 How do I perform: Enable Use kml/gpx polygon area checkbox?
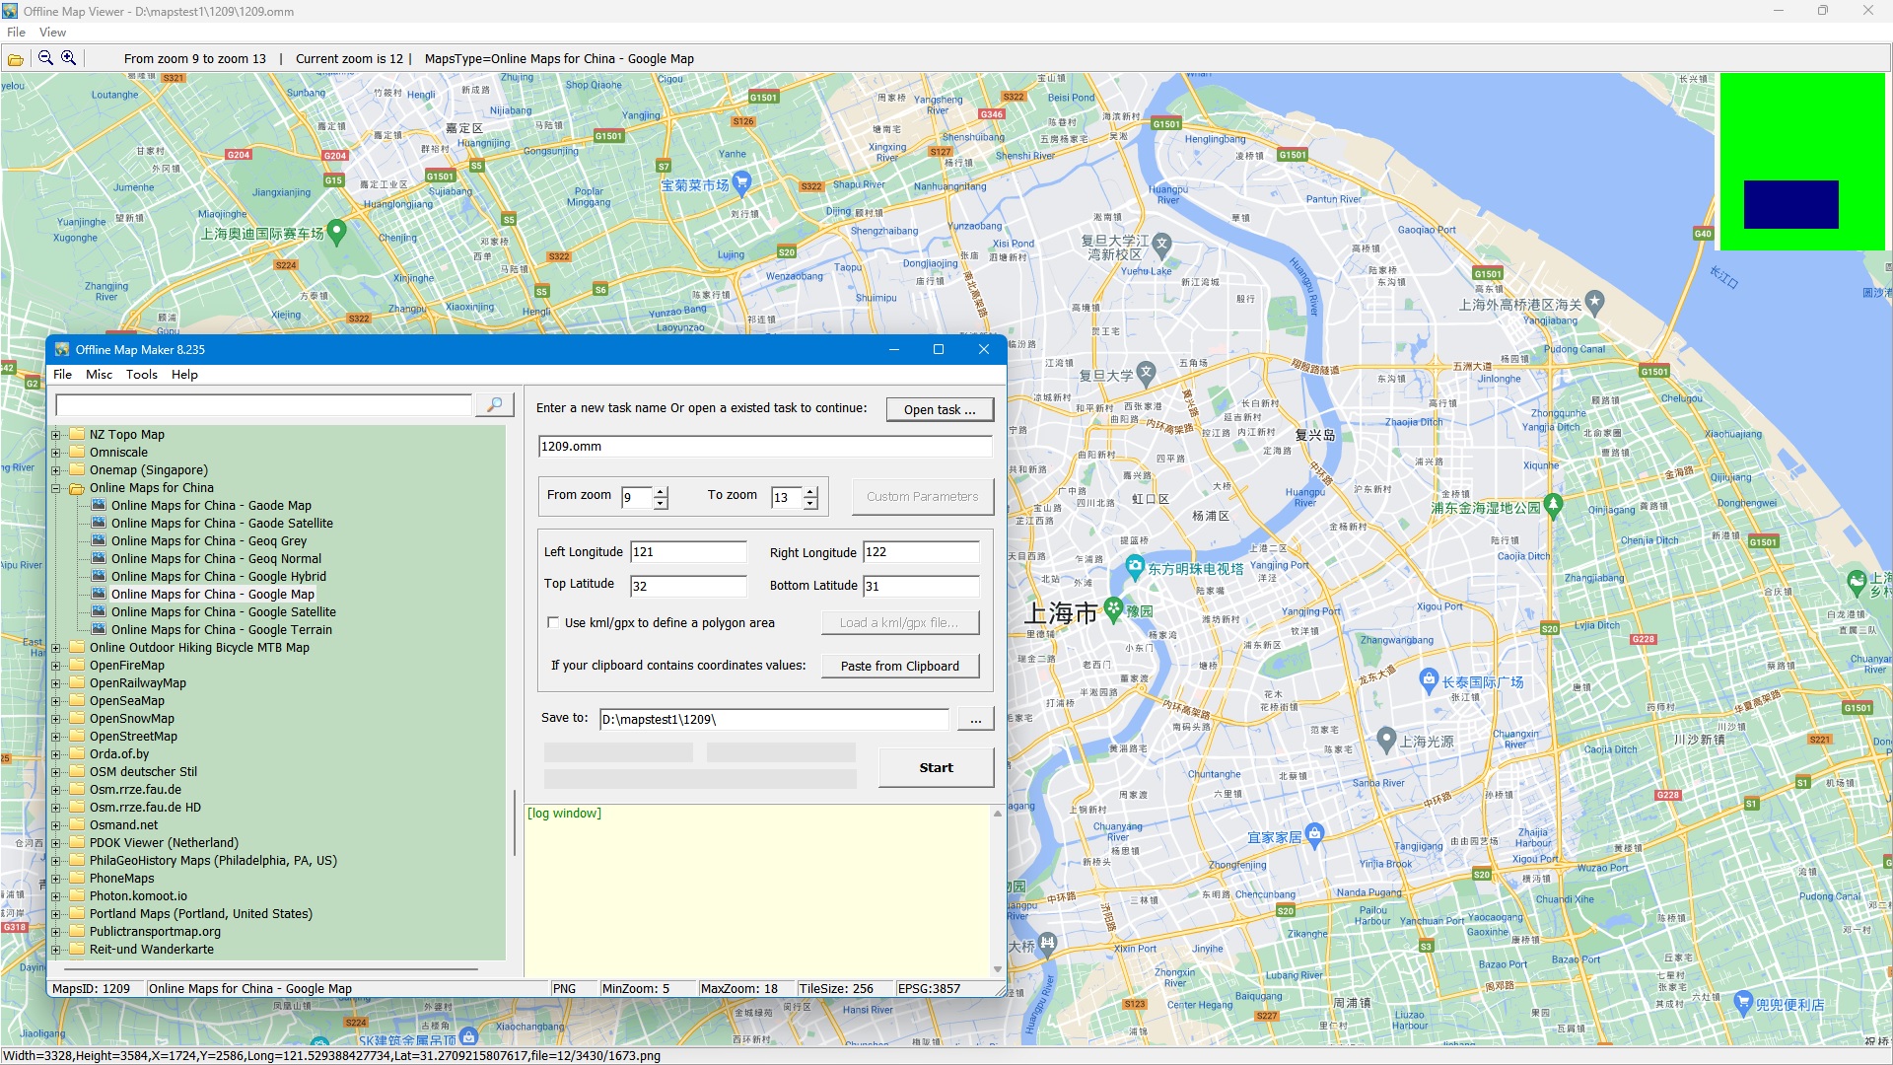[553, 622]
